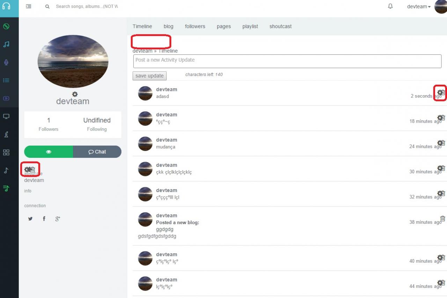Click the "38 minutes ago" timestamp
447x298 pixels.
pos(425,222)
